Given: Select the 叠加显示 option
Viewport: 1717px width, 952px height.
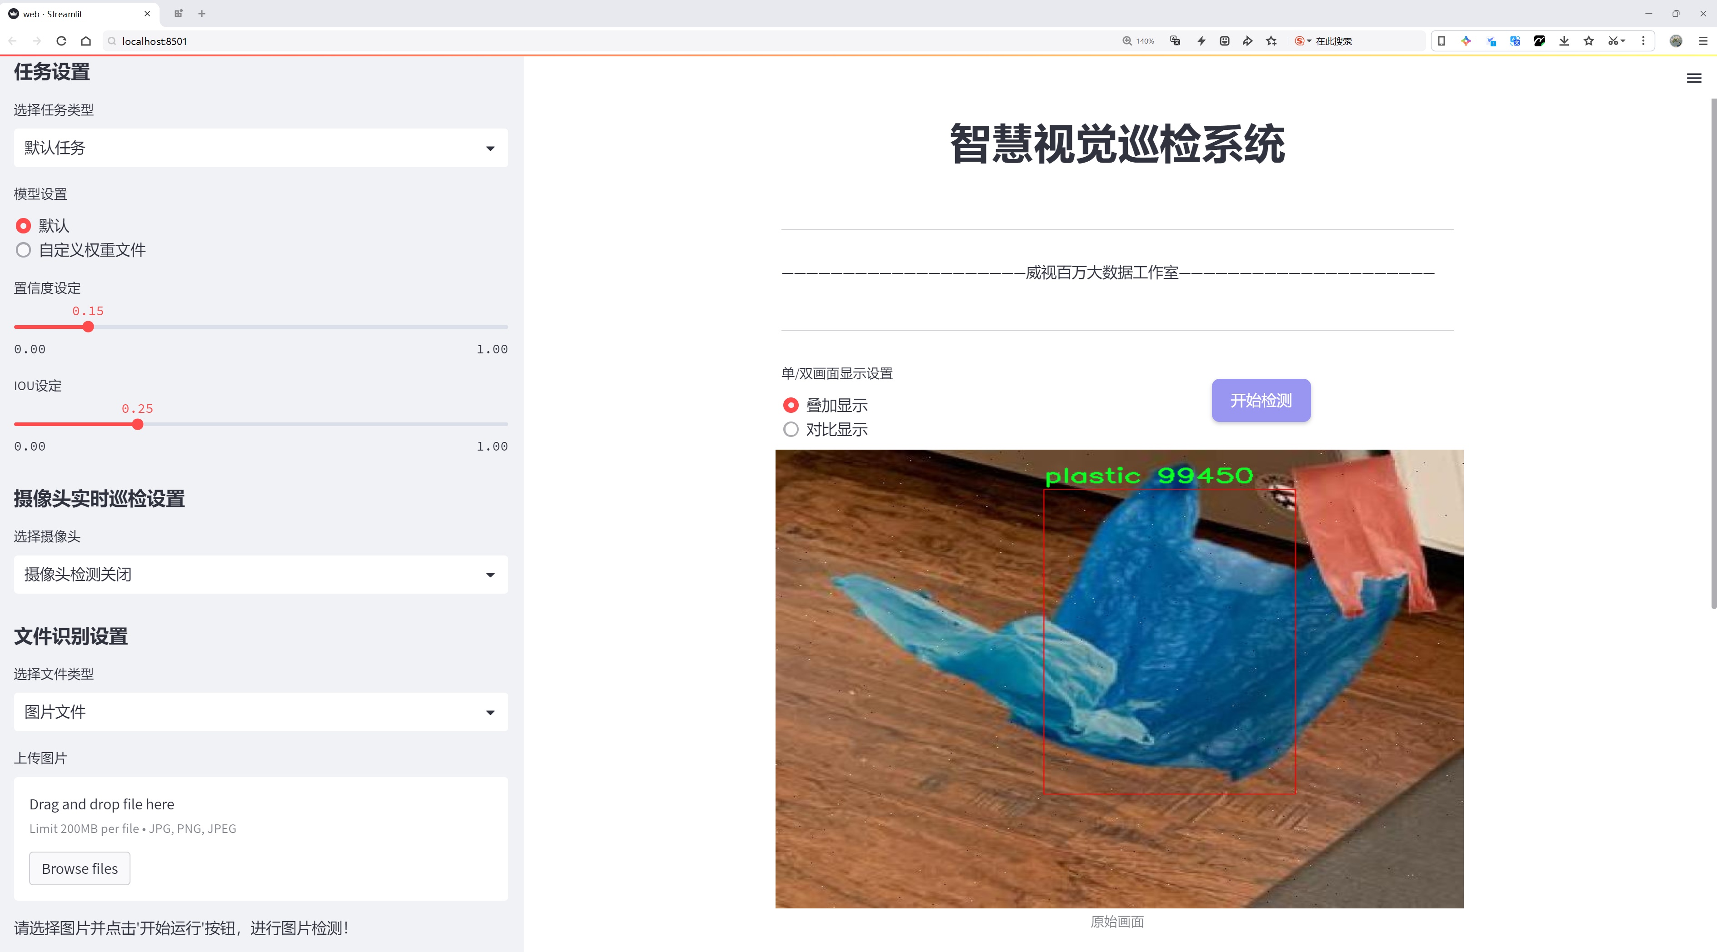Looking at the screenshot, I should point(791,405).
